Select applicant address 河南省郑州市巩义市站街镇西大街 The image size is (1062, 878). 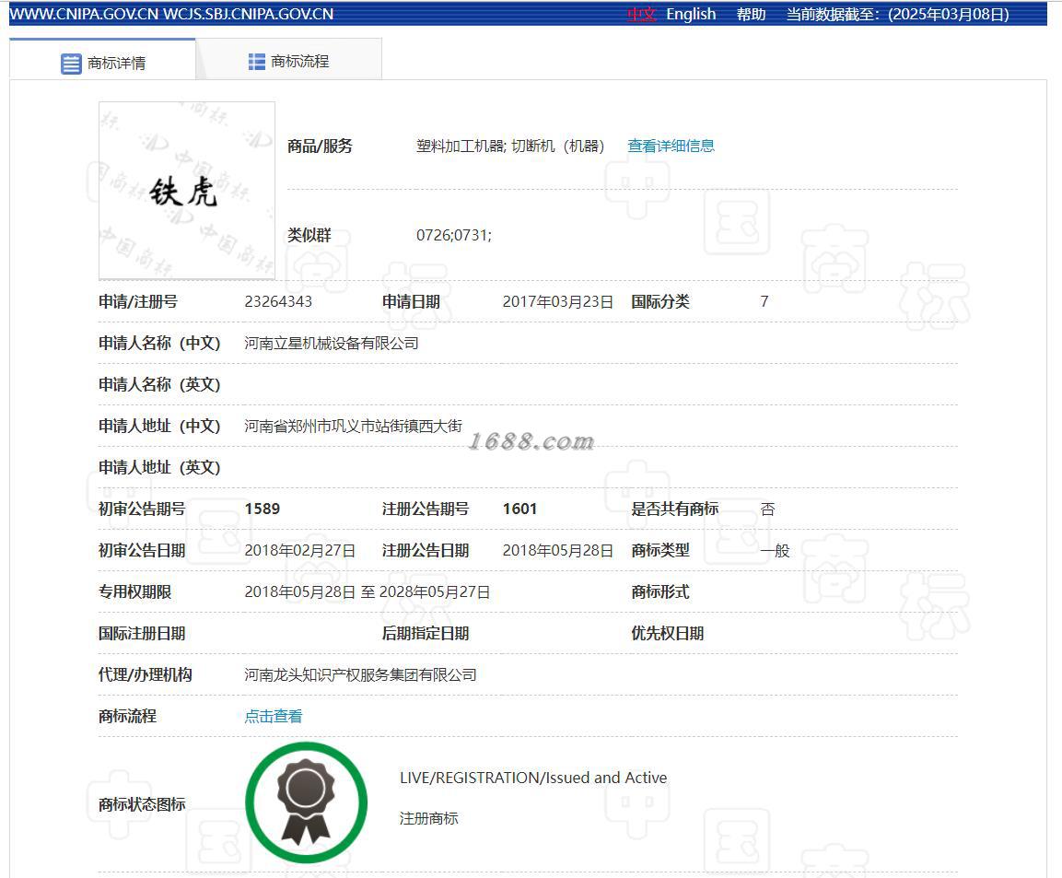(353, 427)
